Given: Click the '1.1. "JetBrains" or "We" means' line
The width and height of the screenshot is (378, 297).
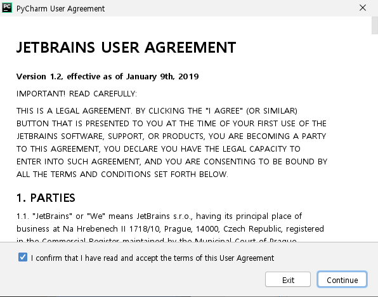Looking at the screenshot, I should pos(159,216).
